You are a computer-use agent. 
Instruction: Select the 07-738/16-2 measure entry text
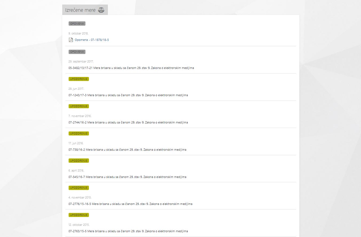pos(127,150)
